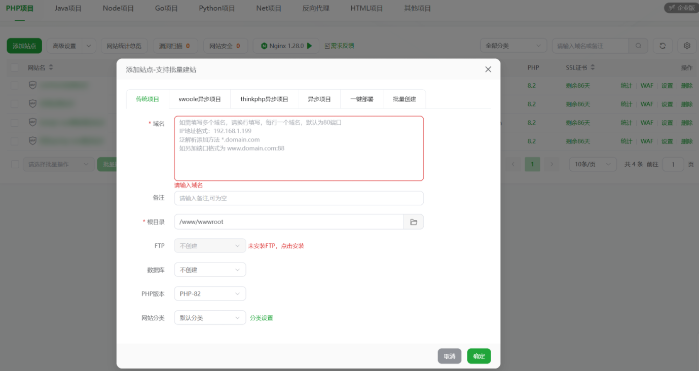Open the 网站分类 默认分类 dropdown
Viewport: 699px width, 371px height.
point(210,318)
